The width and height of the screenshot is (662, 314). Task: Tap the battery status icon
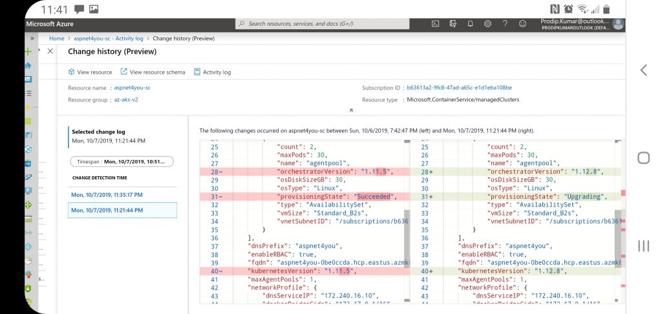[606, 9]
